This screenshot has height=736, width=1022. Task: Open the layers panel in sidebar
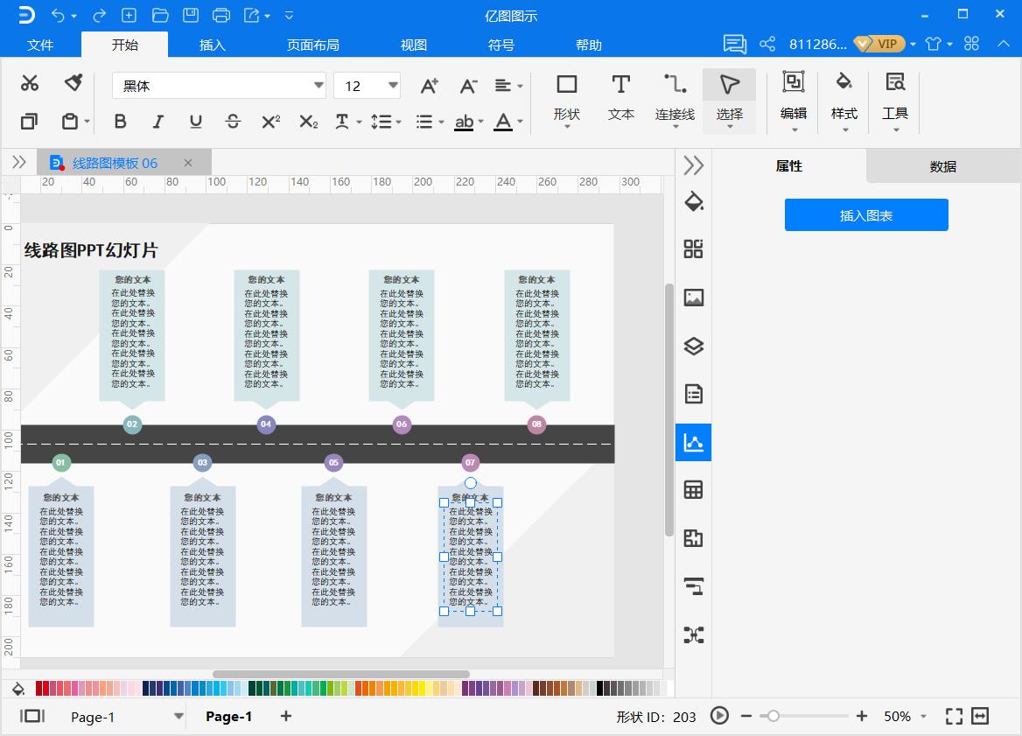pyautogui.click(x=694, y=346)
